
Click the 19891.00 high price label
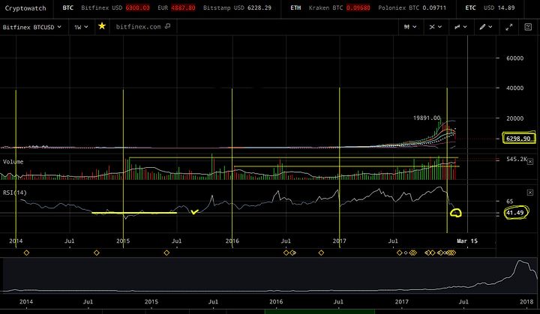tap(427, 118)
